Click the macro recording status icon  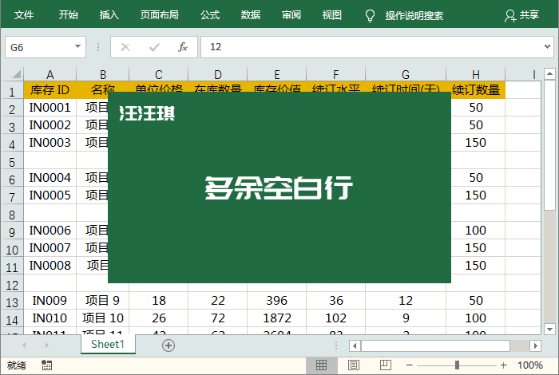(46, 365)
